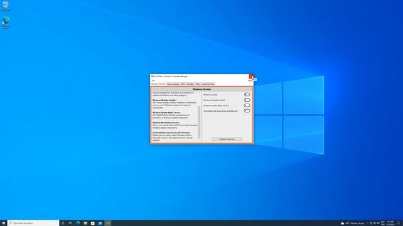Click the service descriptions scrollbar
403x226 pixels.
pyautogui.click(x=199, y=122)
